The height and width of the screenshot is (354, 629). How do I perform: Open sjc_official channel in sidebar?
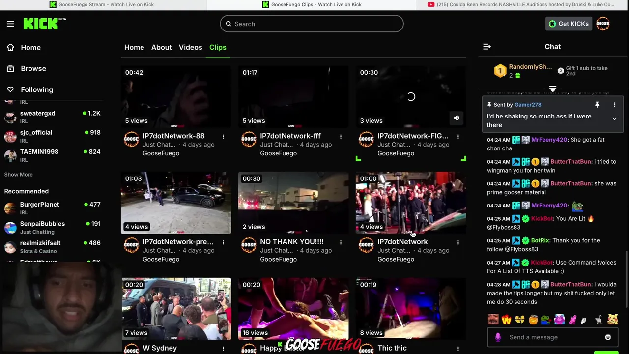click(53, 136)
